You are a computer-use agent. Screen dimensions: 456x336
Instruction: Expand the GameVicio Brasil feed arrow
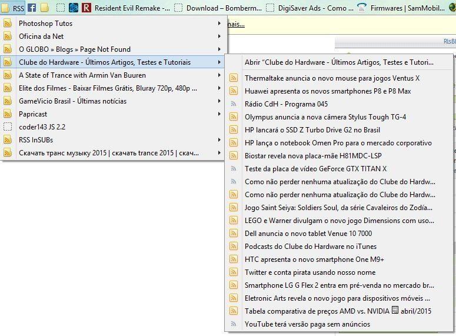click(219, 101)
